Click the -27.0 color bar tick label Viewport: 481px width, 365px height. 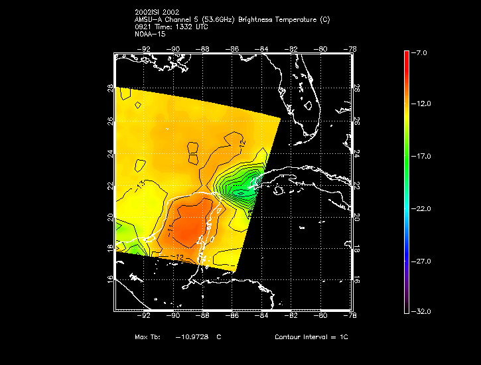(x=421, y=261)
